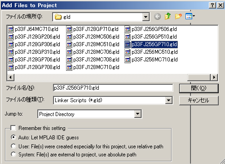
Task: Select Auto: Let MPLAB IDE guess
Action: coord(13,137)
